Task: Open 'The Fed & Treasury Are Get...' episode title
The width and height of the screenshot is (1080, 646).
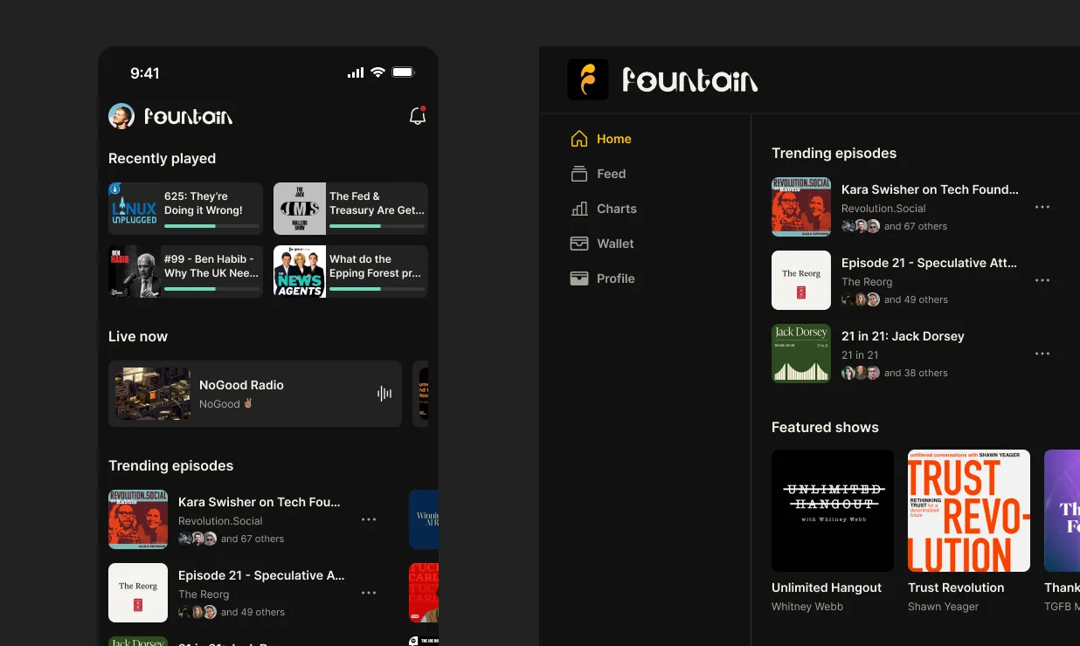Action: (x=377, y=203)
